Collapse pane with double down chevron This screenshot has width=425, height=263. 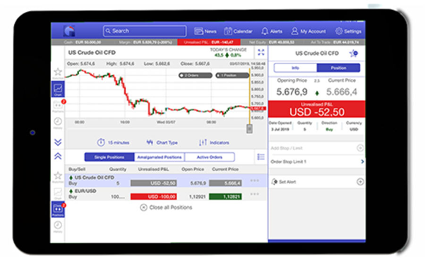tap(58, 142)
